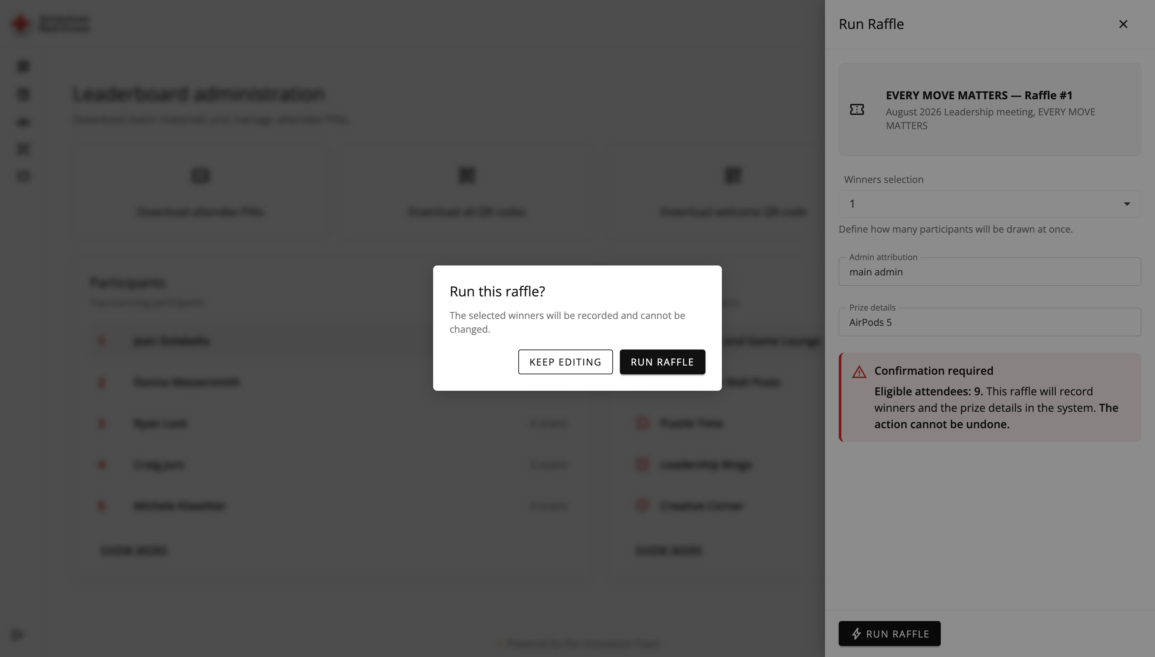Click the Prize details input
Viewport: 1155px width, 657px height.
click(x=989, y=322)
